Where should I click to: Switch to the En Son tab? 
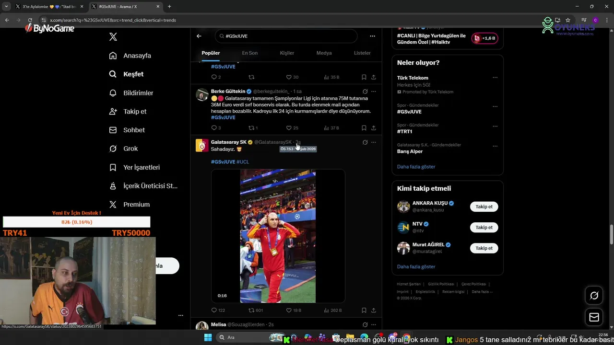point(249,53)
